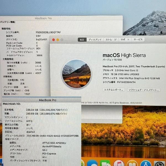Click BSD name value disk1s2
The width and height of the screenshot is (166, 166).
tap(31, 132)
